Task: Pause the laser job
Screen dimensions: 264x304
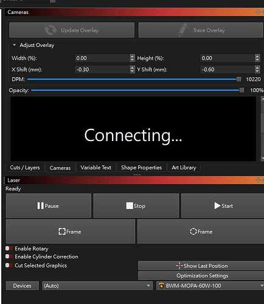Action: click(49, 206)
